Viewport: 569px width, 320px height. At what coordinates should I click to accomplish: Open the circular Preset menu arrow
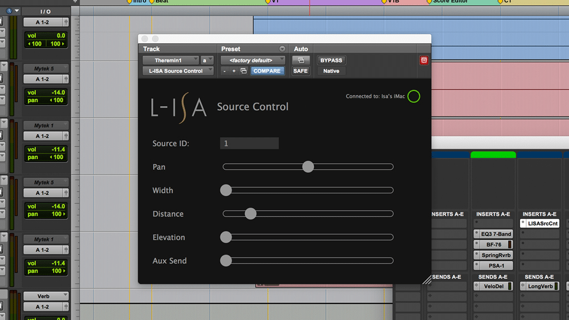(282, 49)
